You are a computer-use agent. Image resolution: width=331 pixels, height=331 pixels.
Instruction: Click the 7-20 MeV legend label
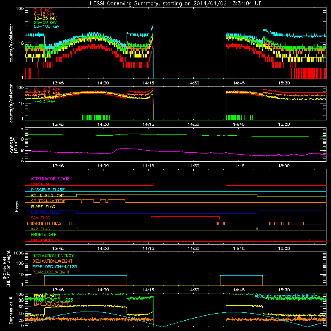click(44, 101)
